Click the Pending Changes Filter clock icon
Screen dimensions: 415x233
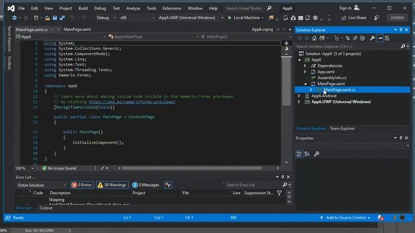point(337,38)
